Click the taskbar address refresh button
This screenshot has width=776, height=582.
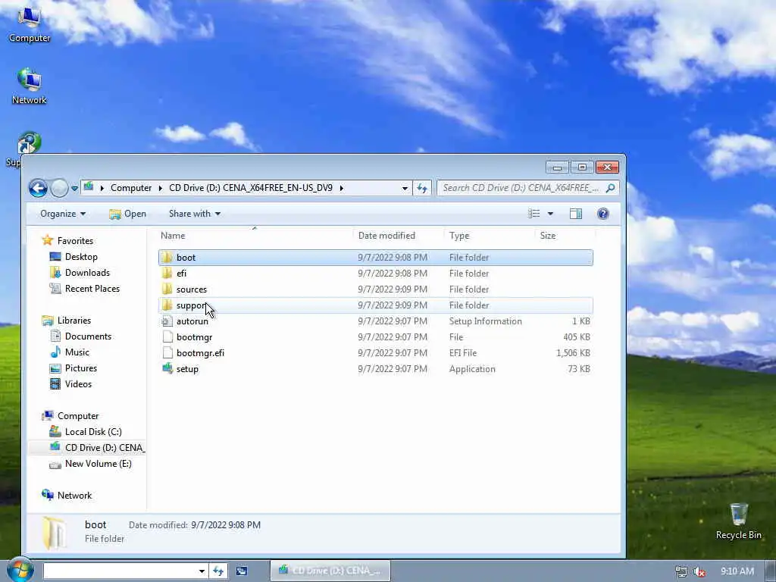point(218,571)
